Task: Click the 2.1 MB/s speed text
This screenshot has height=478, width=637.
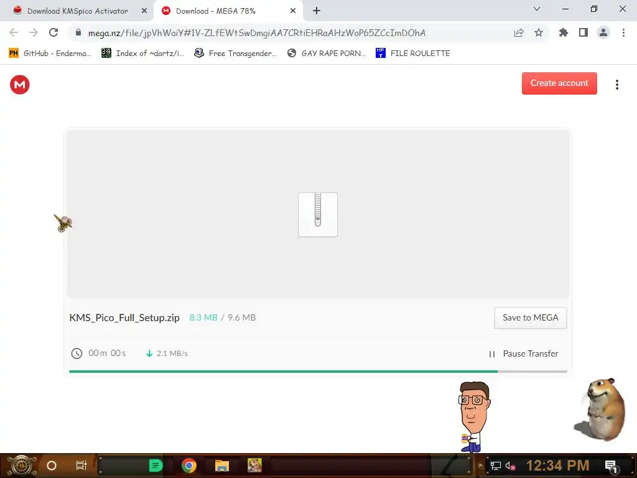Action: coord(172,354)
